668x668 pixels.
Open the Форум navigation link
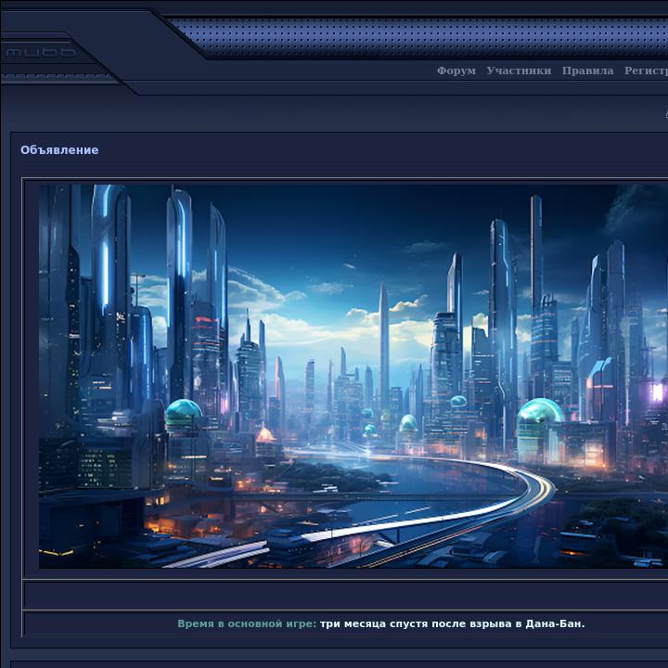[456, 71]
